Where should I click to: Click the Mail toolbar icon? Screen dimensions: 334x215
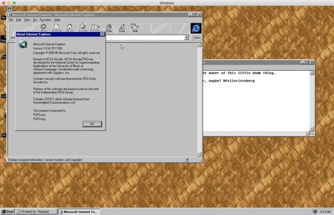point(134,28)
